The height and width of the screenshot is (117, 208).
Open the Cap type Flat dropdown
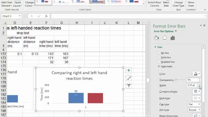coord(194,104)
